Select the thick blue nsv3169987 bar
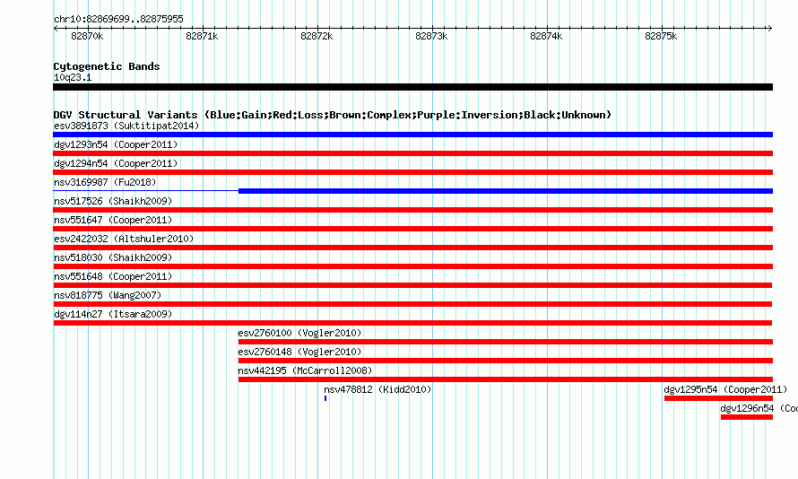 [506, 191]
